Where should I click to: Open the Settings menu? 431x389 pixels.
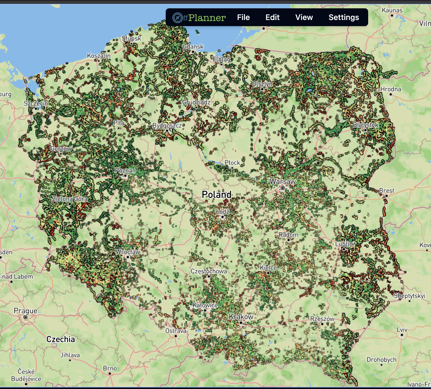344,18
